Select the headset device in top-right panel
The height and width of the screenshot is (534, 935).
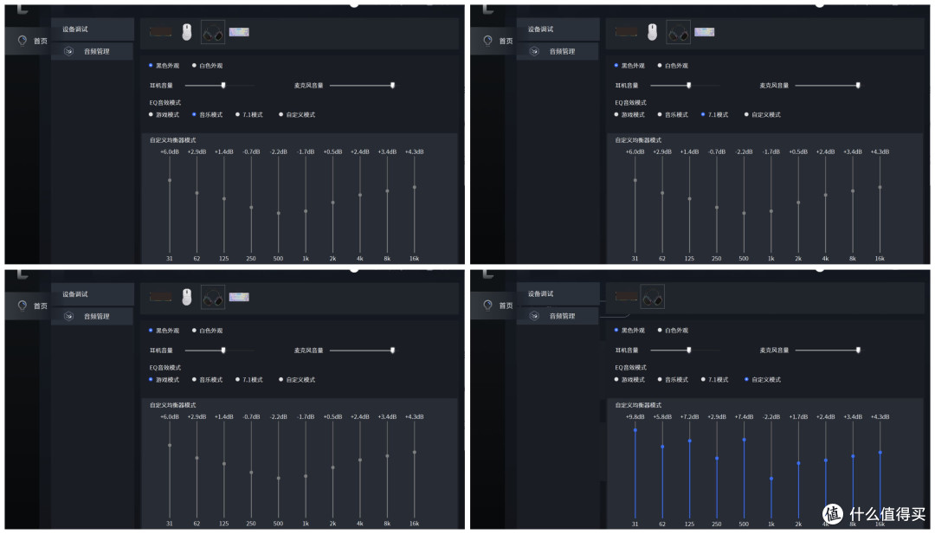tap(679, 32)
